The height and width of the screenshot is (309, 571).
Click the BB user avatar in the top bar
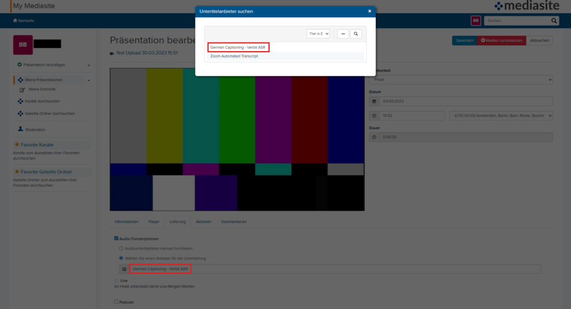(476, 21)
